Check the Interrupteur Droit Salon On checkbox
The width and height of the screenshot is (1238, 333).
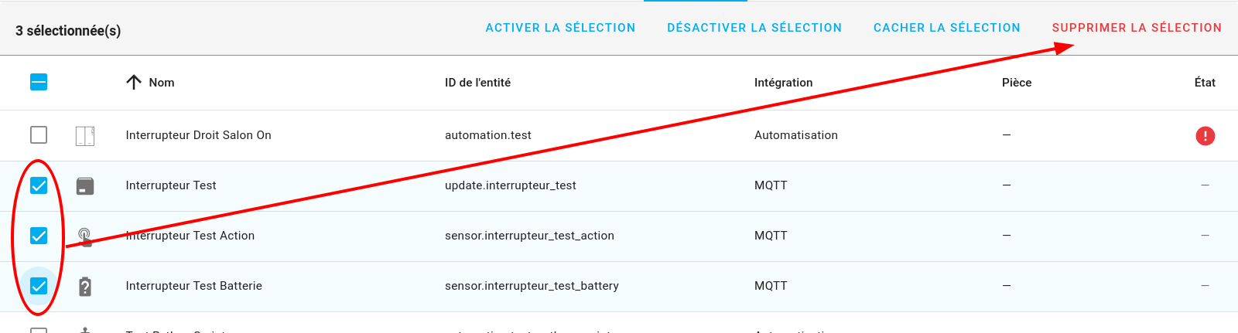(39, 135)
